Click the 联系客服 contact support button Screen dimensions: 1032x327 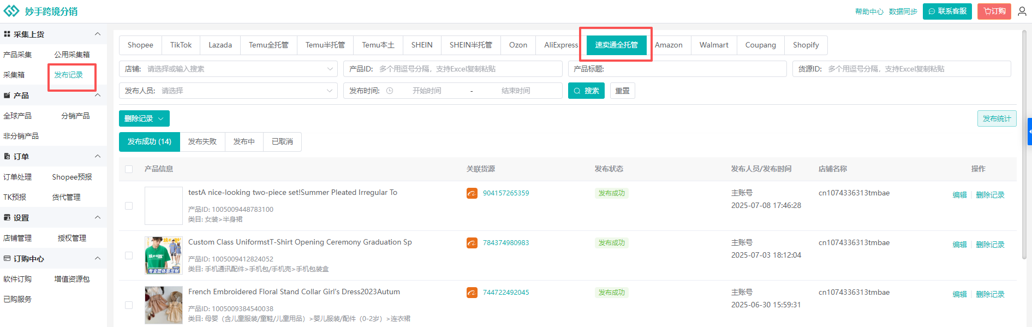point(947,11)
